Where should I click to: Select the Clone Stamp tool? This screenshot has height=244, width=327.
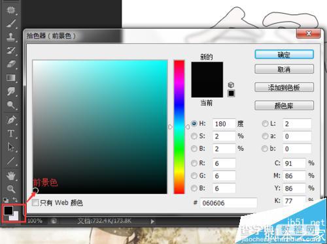11,37
